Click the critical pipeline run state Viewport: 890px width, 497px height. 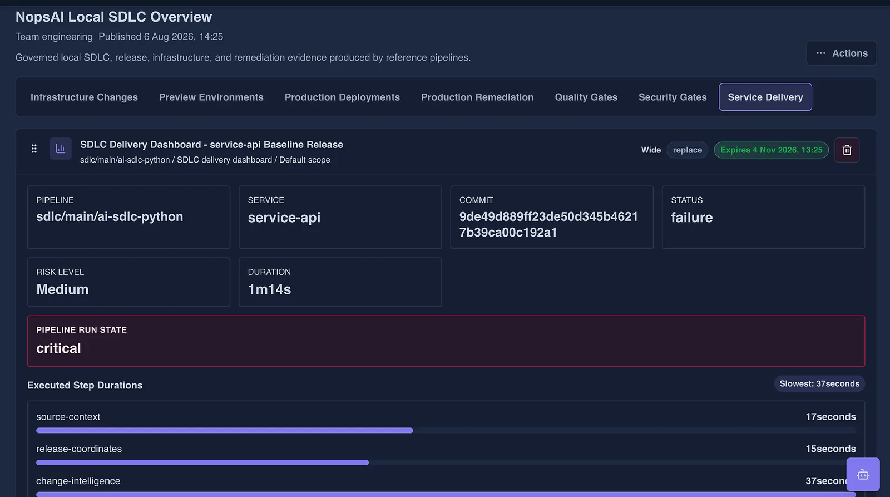58,348
